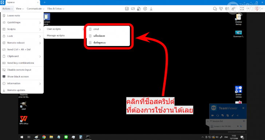
Task: Collapse the Session list triangle
Action: [x=211, y=121]
